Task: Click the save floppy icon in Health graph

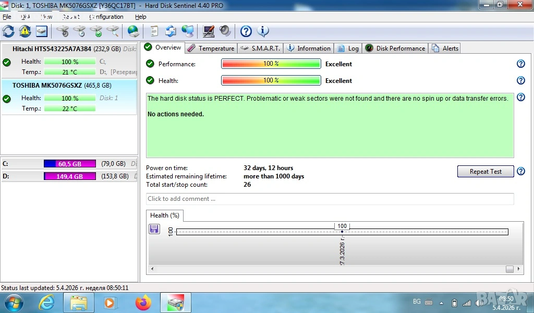Action: [x=154, y=229]
